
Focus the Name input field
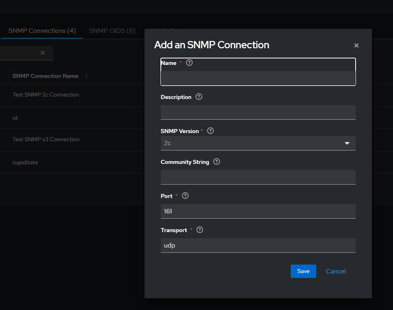point(258,78)
